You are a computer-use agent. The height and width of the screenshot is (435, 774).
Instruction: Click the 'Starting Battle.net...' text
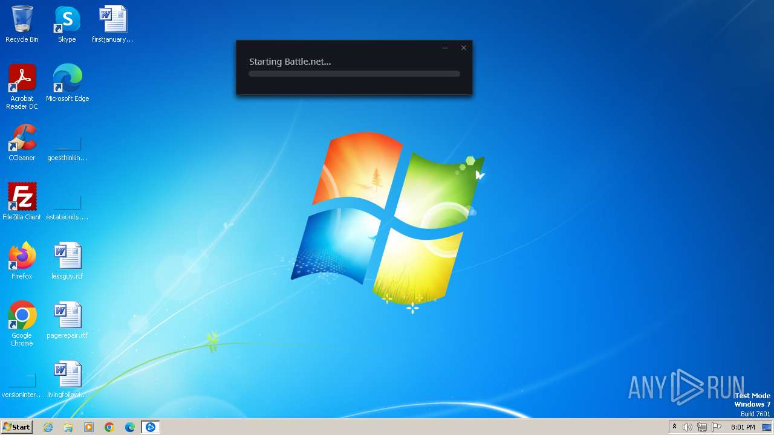[290, 62]
